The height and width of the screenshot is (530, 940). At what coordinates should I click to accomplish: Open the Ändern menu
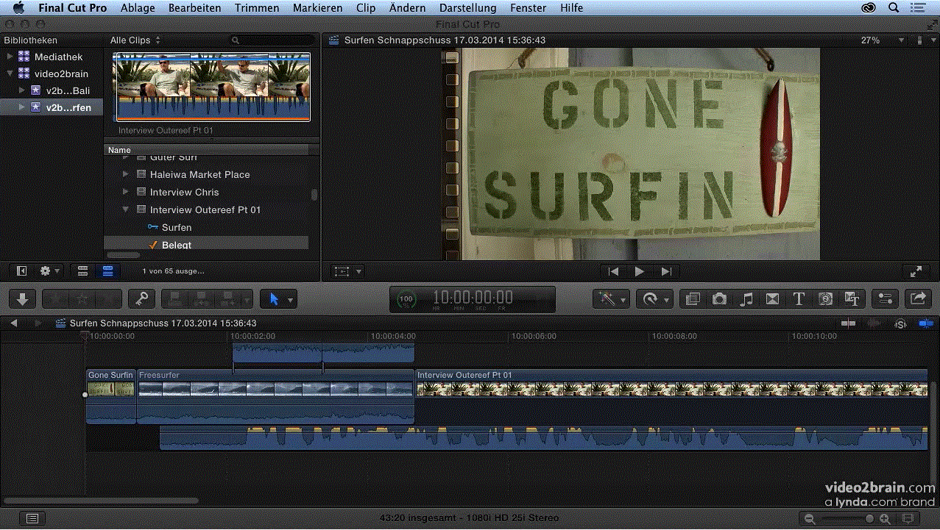point(407,8)
